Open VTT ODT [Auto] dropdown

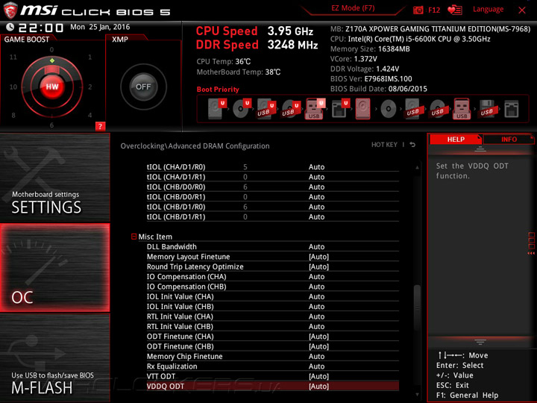(x=318, y=376)
